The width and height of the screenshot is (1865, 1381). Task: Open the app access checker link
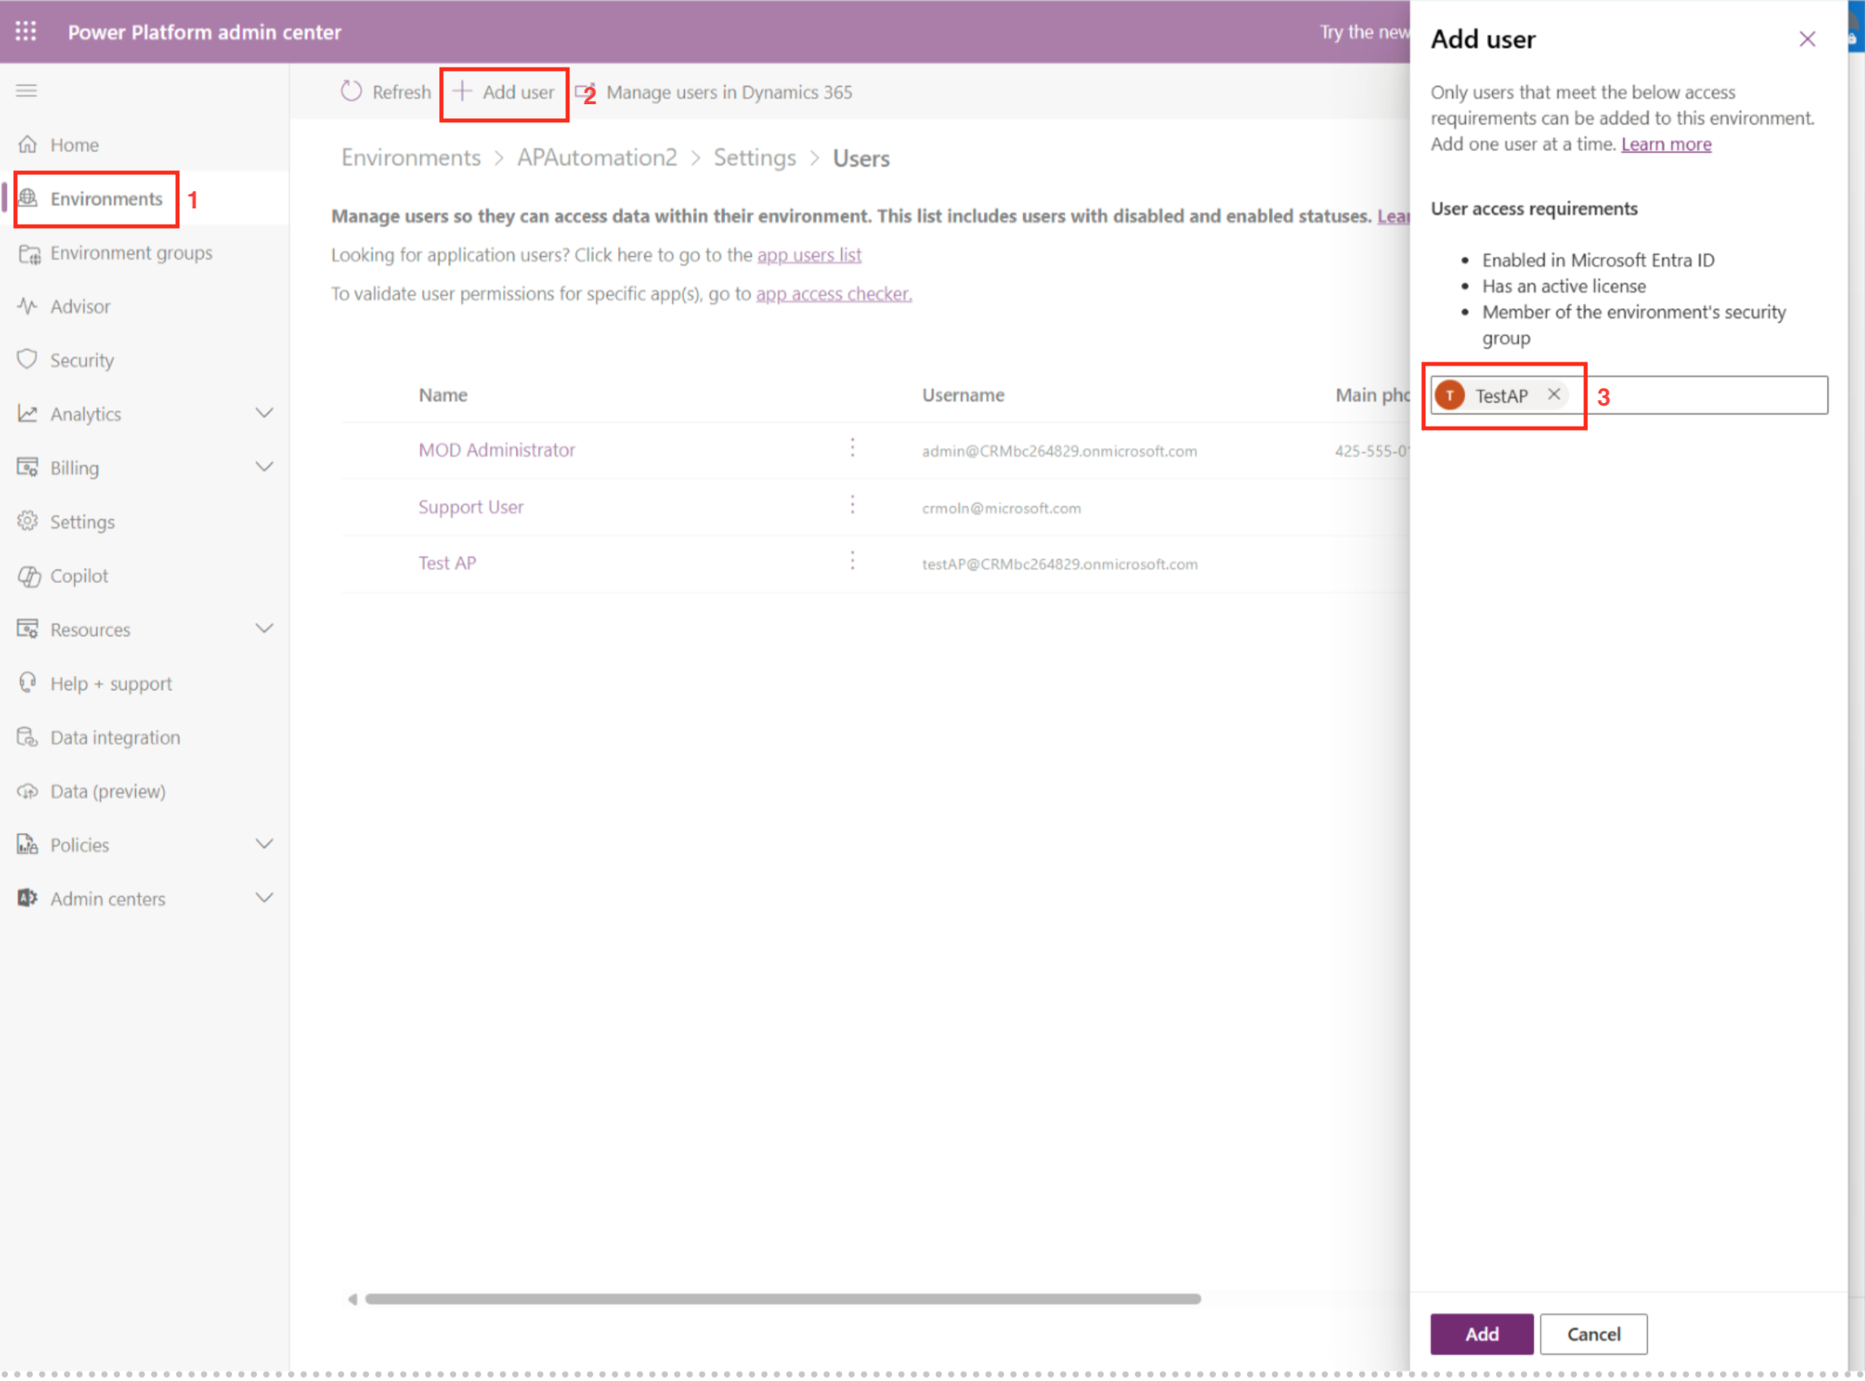pos(833,293)
